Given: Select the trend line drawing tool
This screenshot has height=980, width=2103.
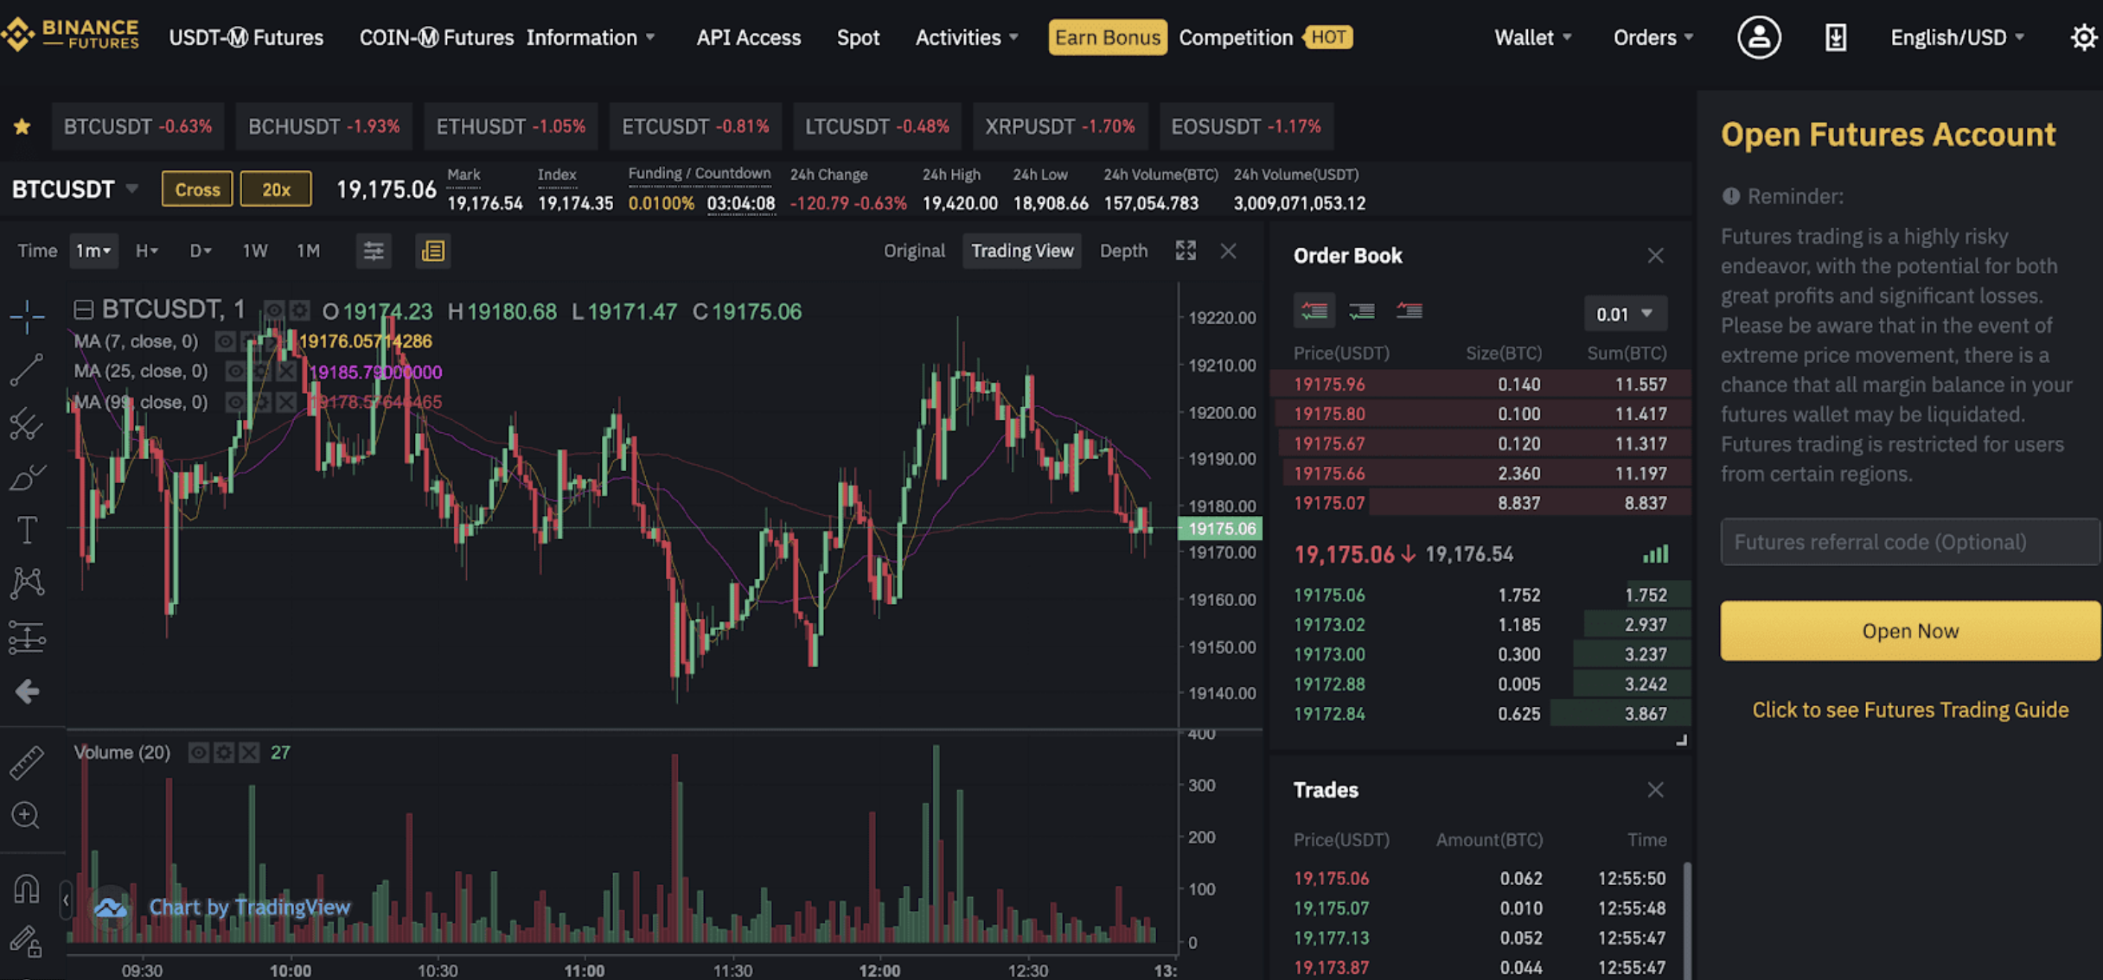Looking at the screenshot, I should pos(27,370).
